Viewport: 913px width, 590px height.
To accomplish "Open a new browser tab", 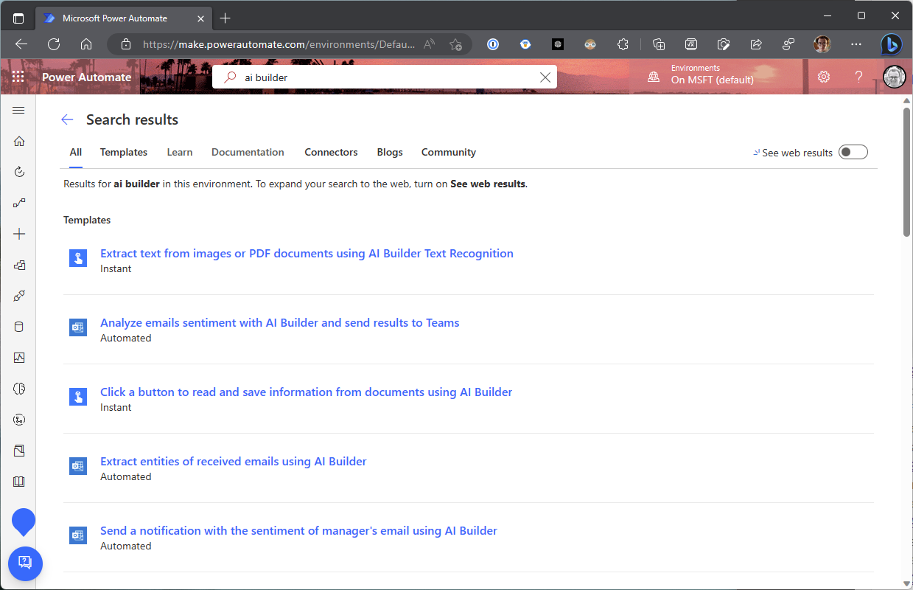I will point(225,18).
